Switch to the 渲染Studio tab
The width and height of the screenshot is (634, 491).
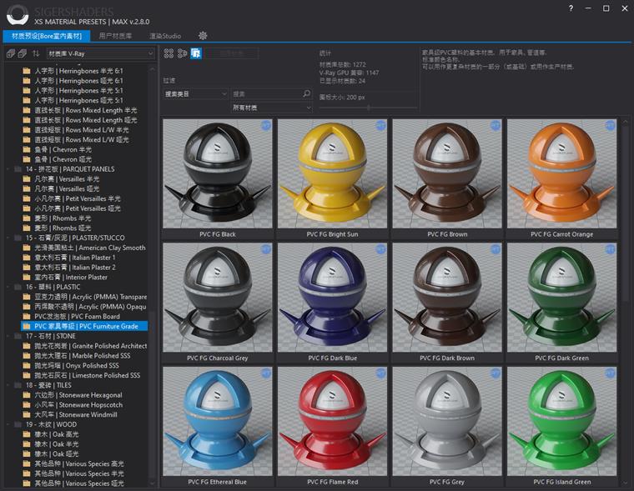(165, 36)
